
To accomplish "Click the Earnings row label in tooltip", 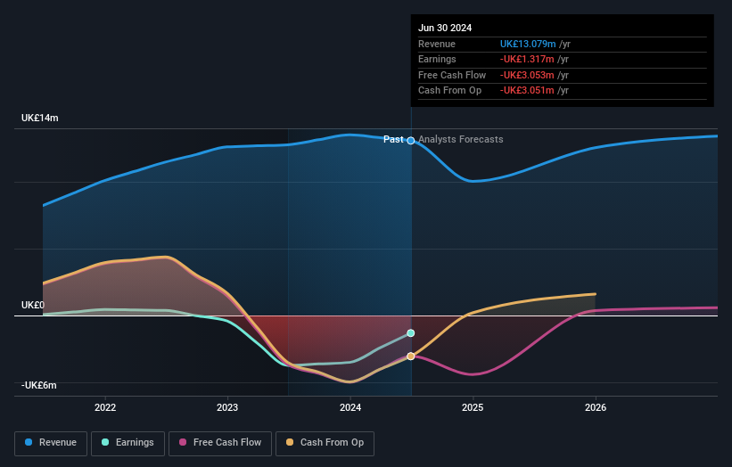I will tap(437, 59).
